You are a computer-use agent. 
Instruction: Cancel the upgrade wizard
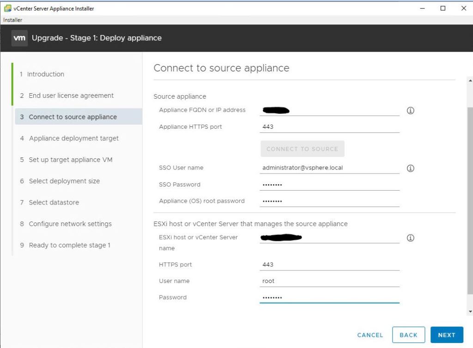(x=370, y=335)
